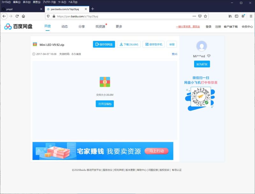
Task: Close the ympd tab
Action: click(x=41, y=9)
